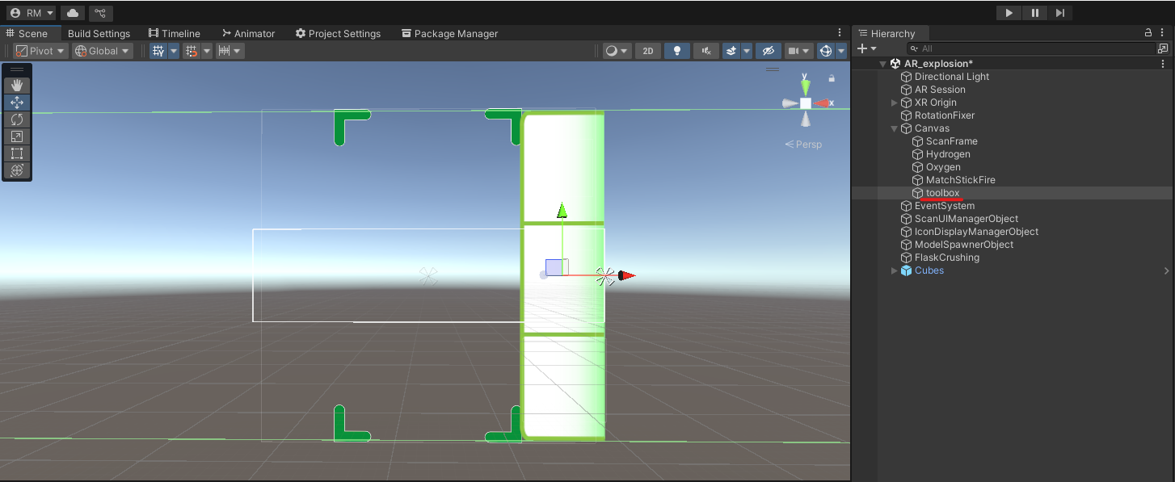Start Play mode

coord(1009,13)
